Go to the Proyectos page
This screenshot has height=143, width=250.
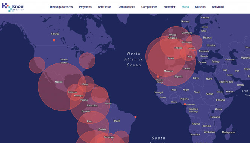coord(85,7)
